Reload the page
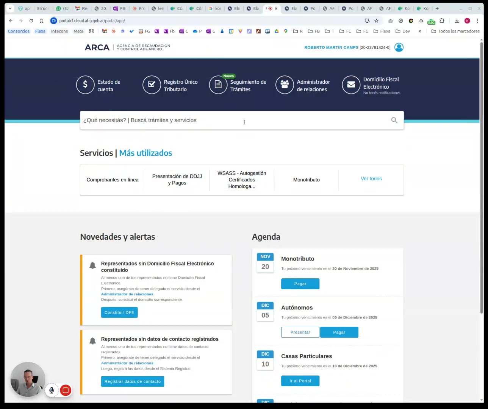 tap(31, 21)
